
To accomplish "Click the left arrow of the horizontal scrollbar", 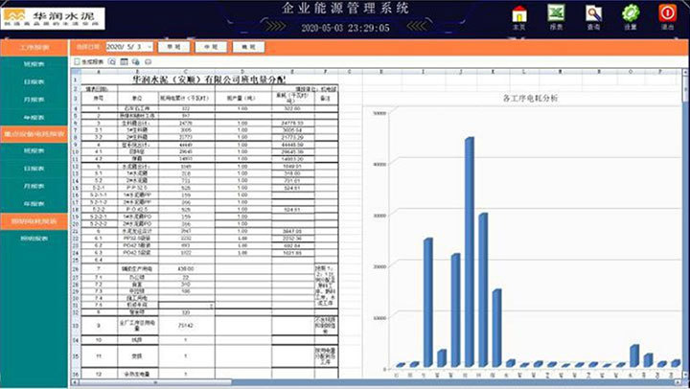I will click(75, 382).
